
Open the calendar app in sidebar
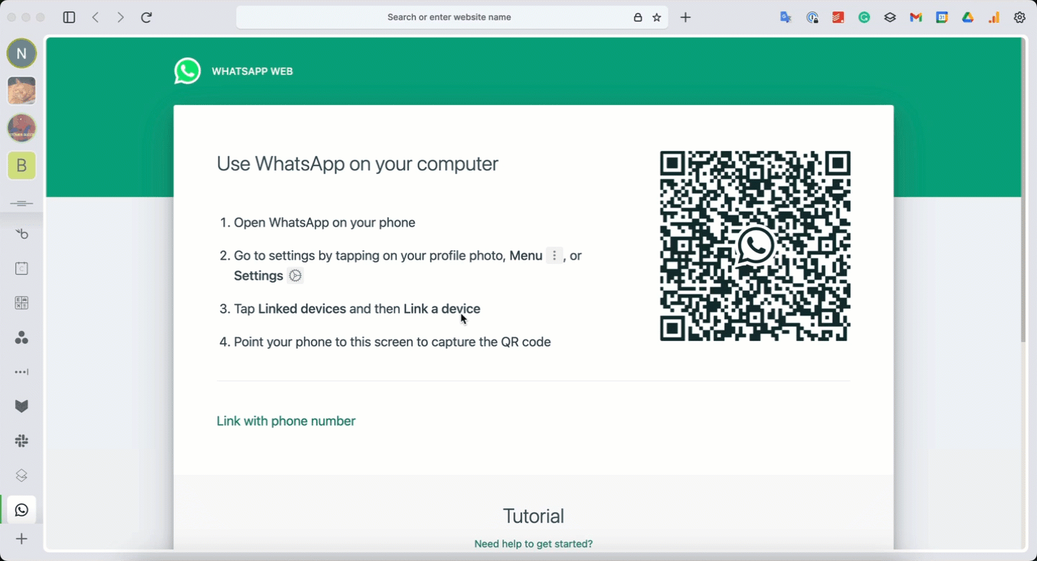pos(22,268)
